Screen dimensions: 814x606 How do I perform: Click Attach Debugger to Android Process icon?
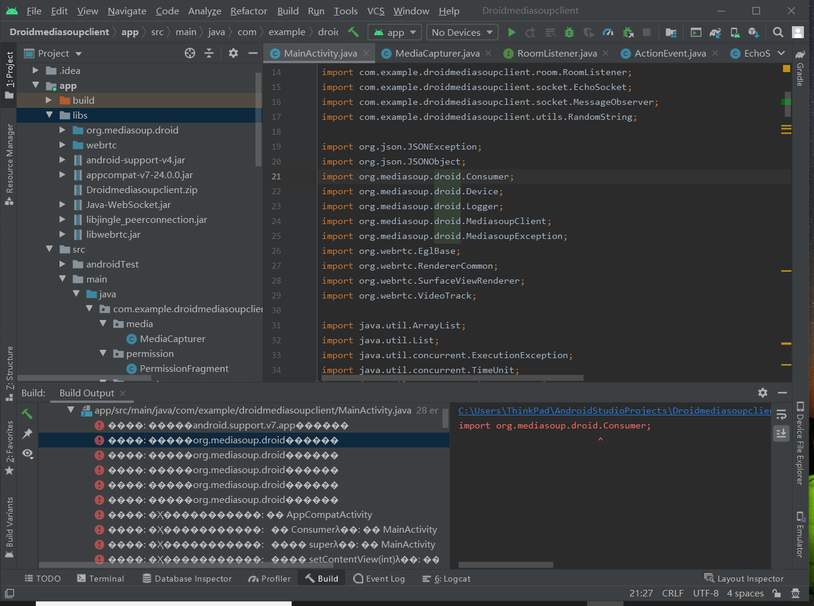coord(628,32)
